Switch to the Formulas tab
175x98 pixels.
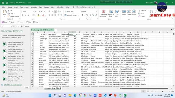34,7
